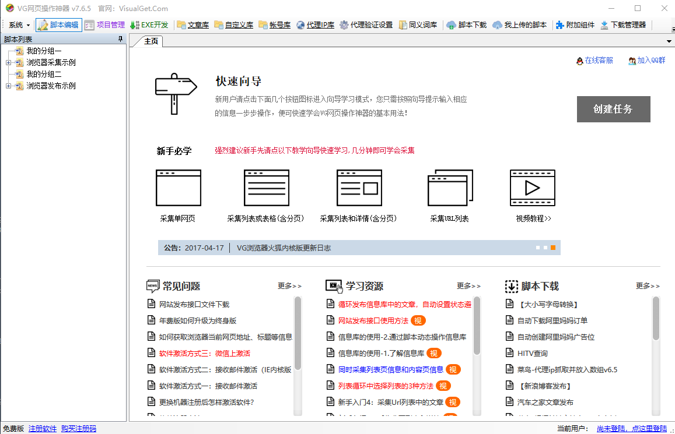Image resolution: width=675 pixels, height=434 pixels.
Task: Click the EXE开发 toolbar icon
Action: click(x=149, y=25)
